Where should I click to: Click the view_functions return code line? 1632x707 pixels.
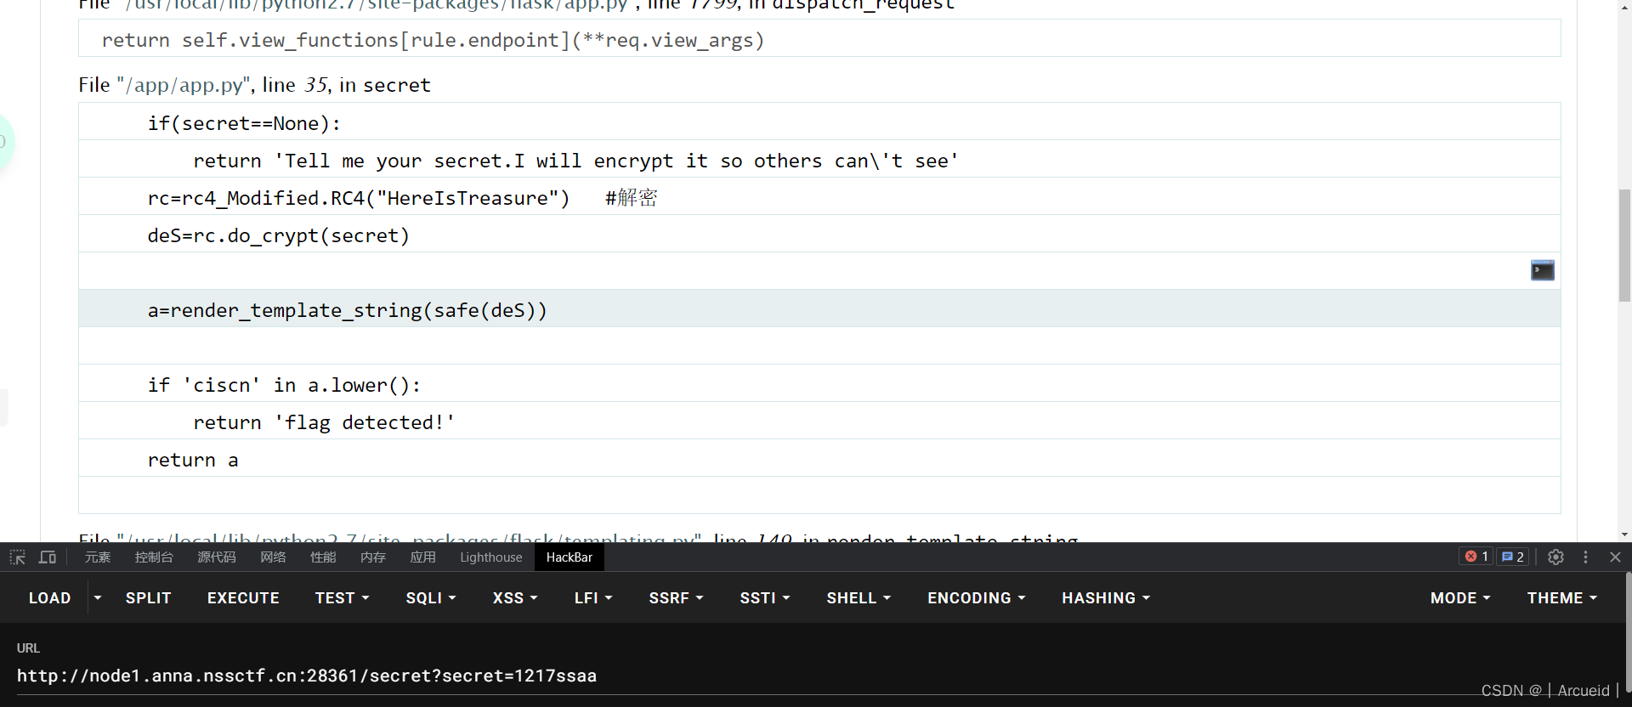(819, 38)
